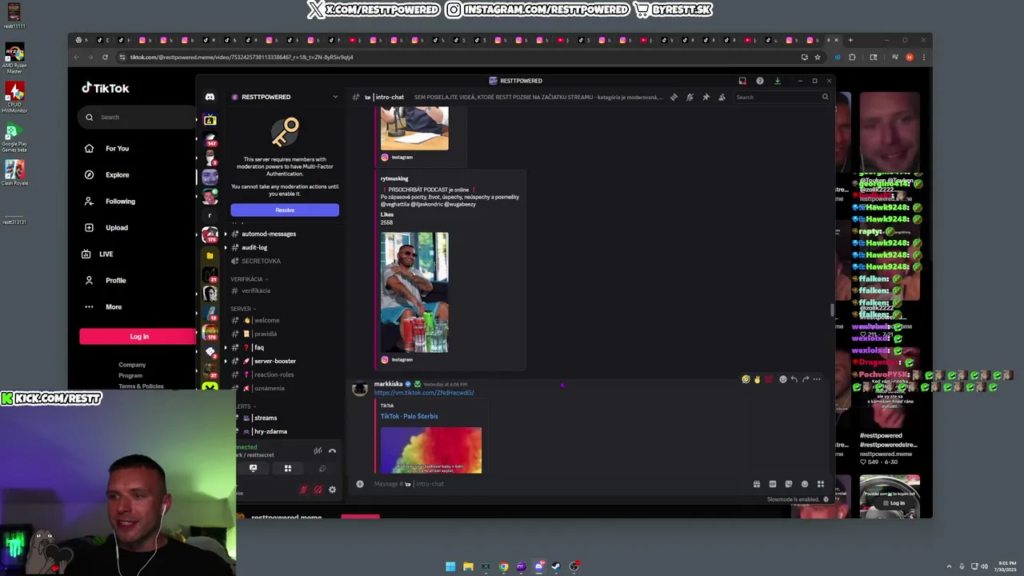
Task: Add laughing emoji reaction to markkiska message
Action: tap(746, 379)
